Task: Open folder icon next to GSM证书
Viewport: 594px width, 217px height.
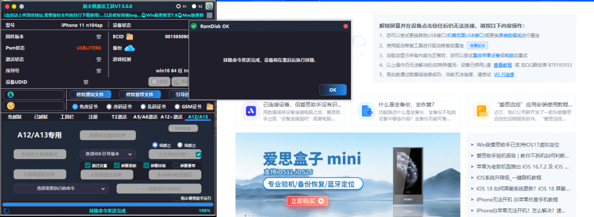Action: click(209, 107)
